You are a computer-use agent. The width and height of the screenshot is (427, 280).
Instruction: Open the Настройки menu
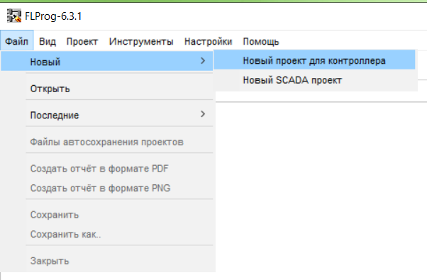208,41
